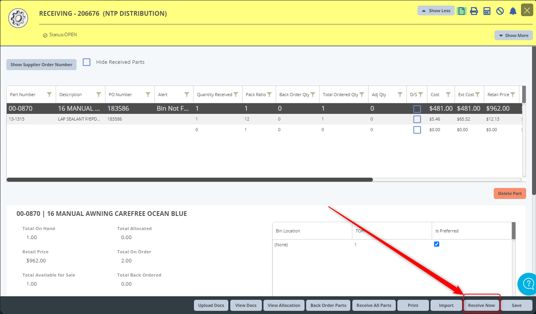Open notifications bell icon

click(513, 11)
